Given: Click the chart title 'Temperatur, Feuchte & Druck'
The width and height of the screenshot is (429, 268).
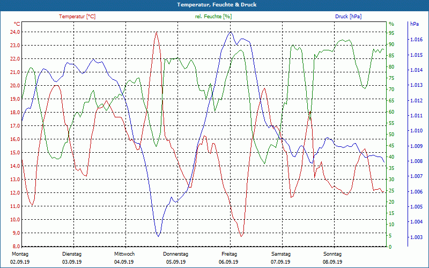Looking at the screenshot, I should [x=217, y=5].
